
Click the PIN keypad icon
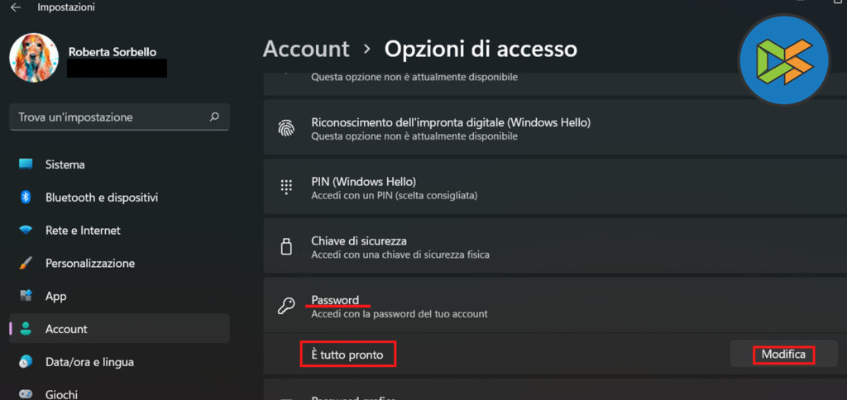(286, 188)
